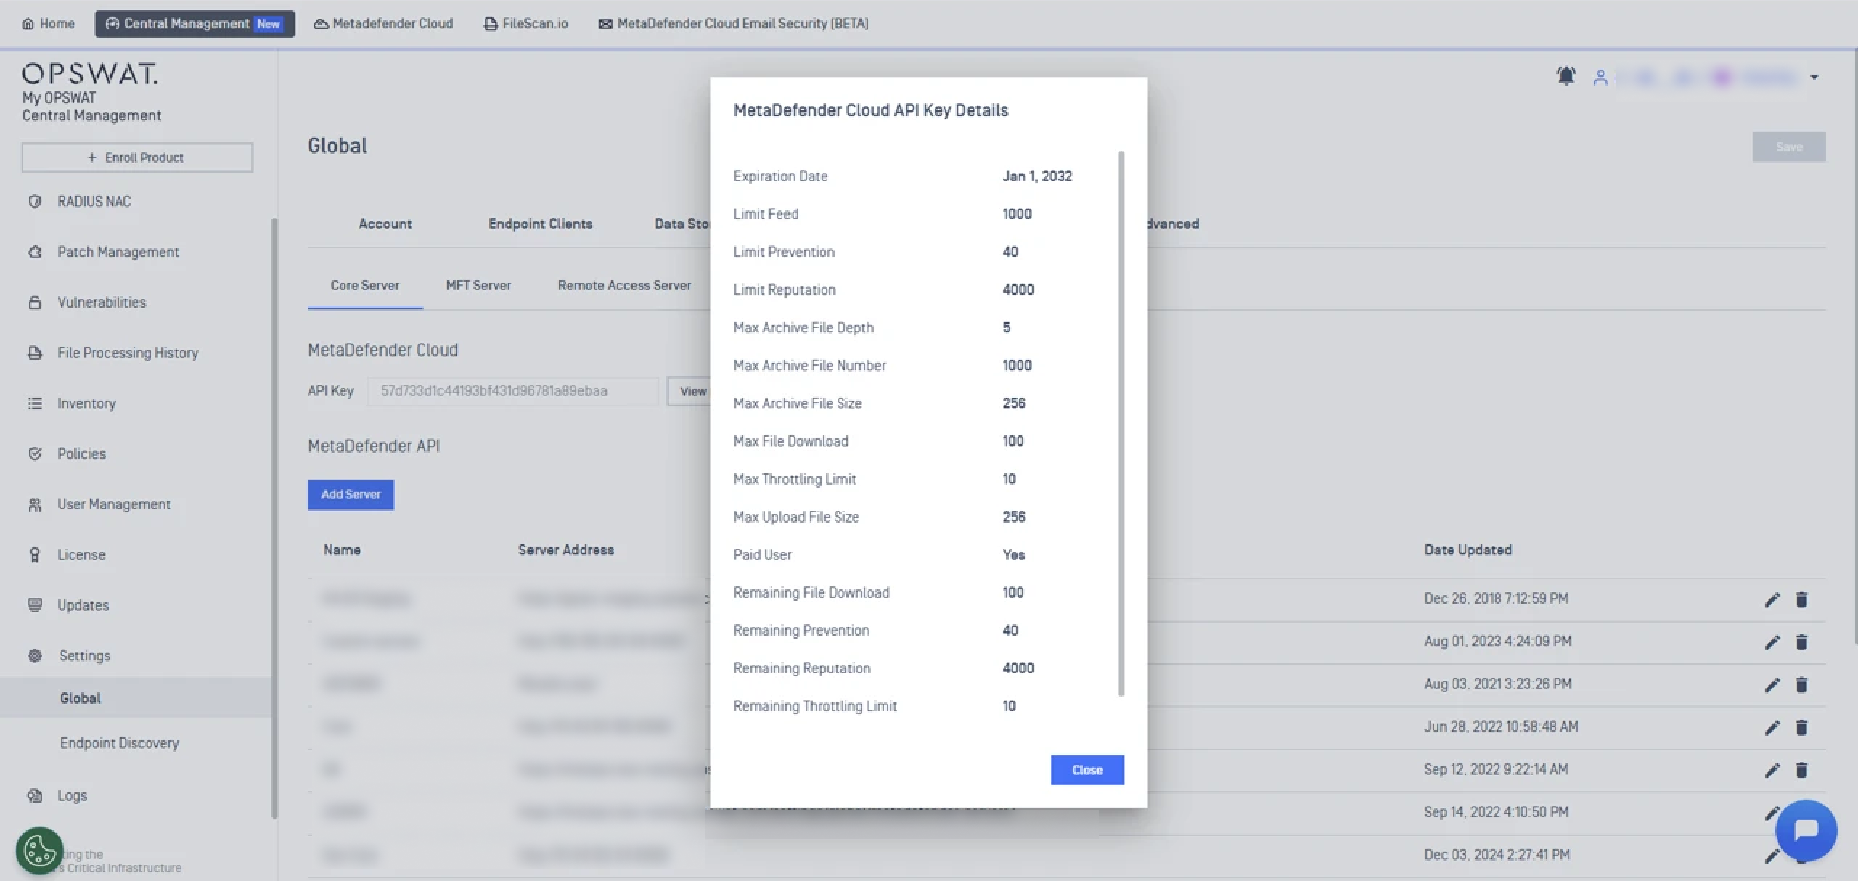Open Endpoint Discovery in sidebar
This screenshot has height=881, width=1858.
point(119,743)
